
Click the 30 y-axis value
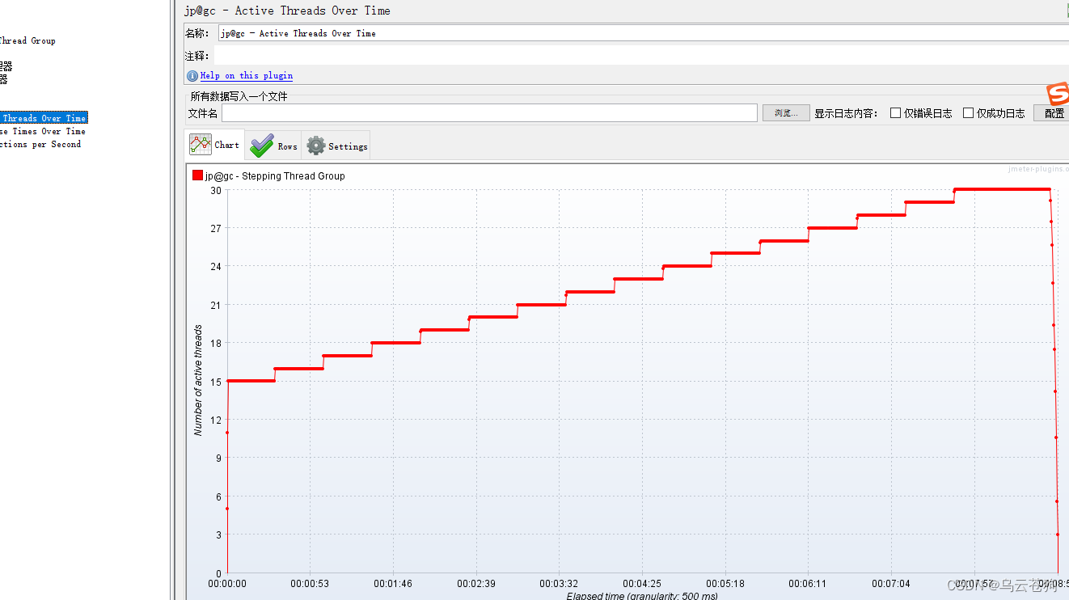[x=216, y=190]
